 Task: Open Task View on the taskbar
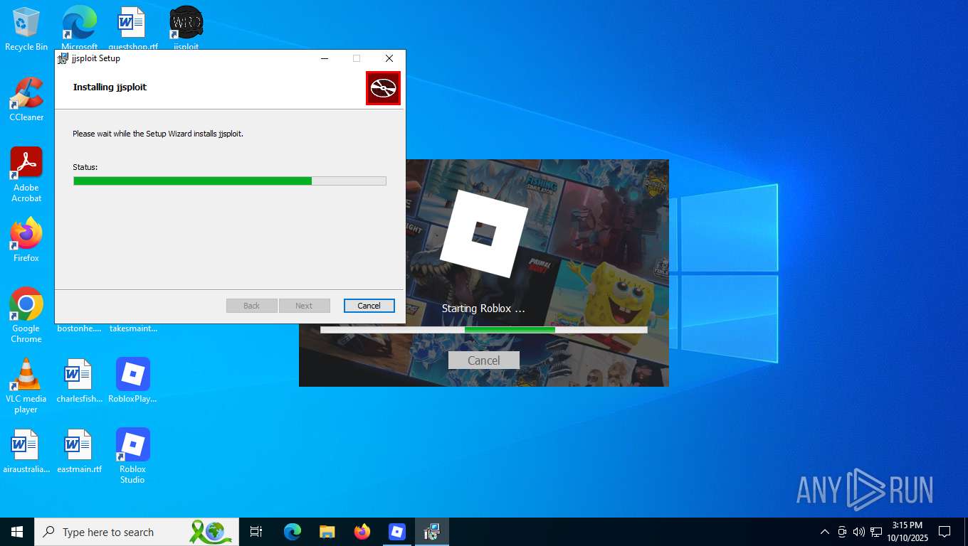256,532
